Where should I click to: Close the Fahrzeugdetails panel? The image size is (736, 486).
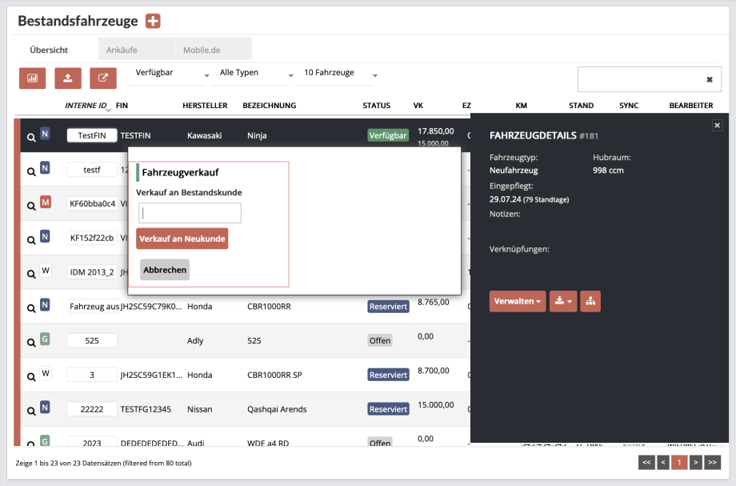(717, 126)
